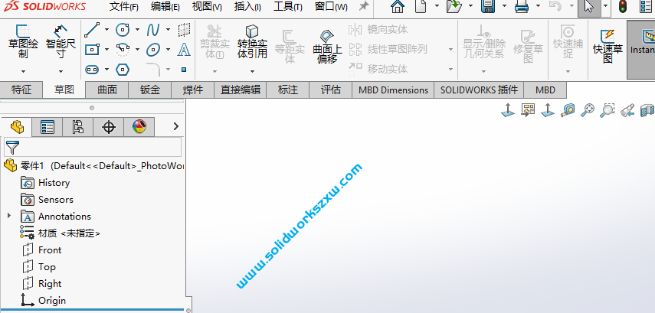The image size is (655, 313).
Task: Expand the Annotations tree node
Action: 8,216
